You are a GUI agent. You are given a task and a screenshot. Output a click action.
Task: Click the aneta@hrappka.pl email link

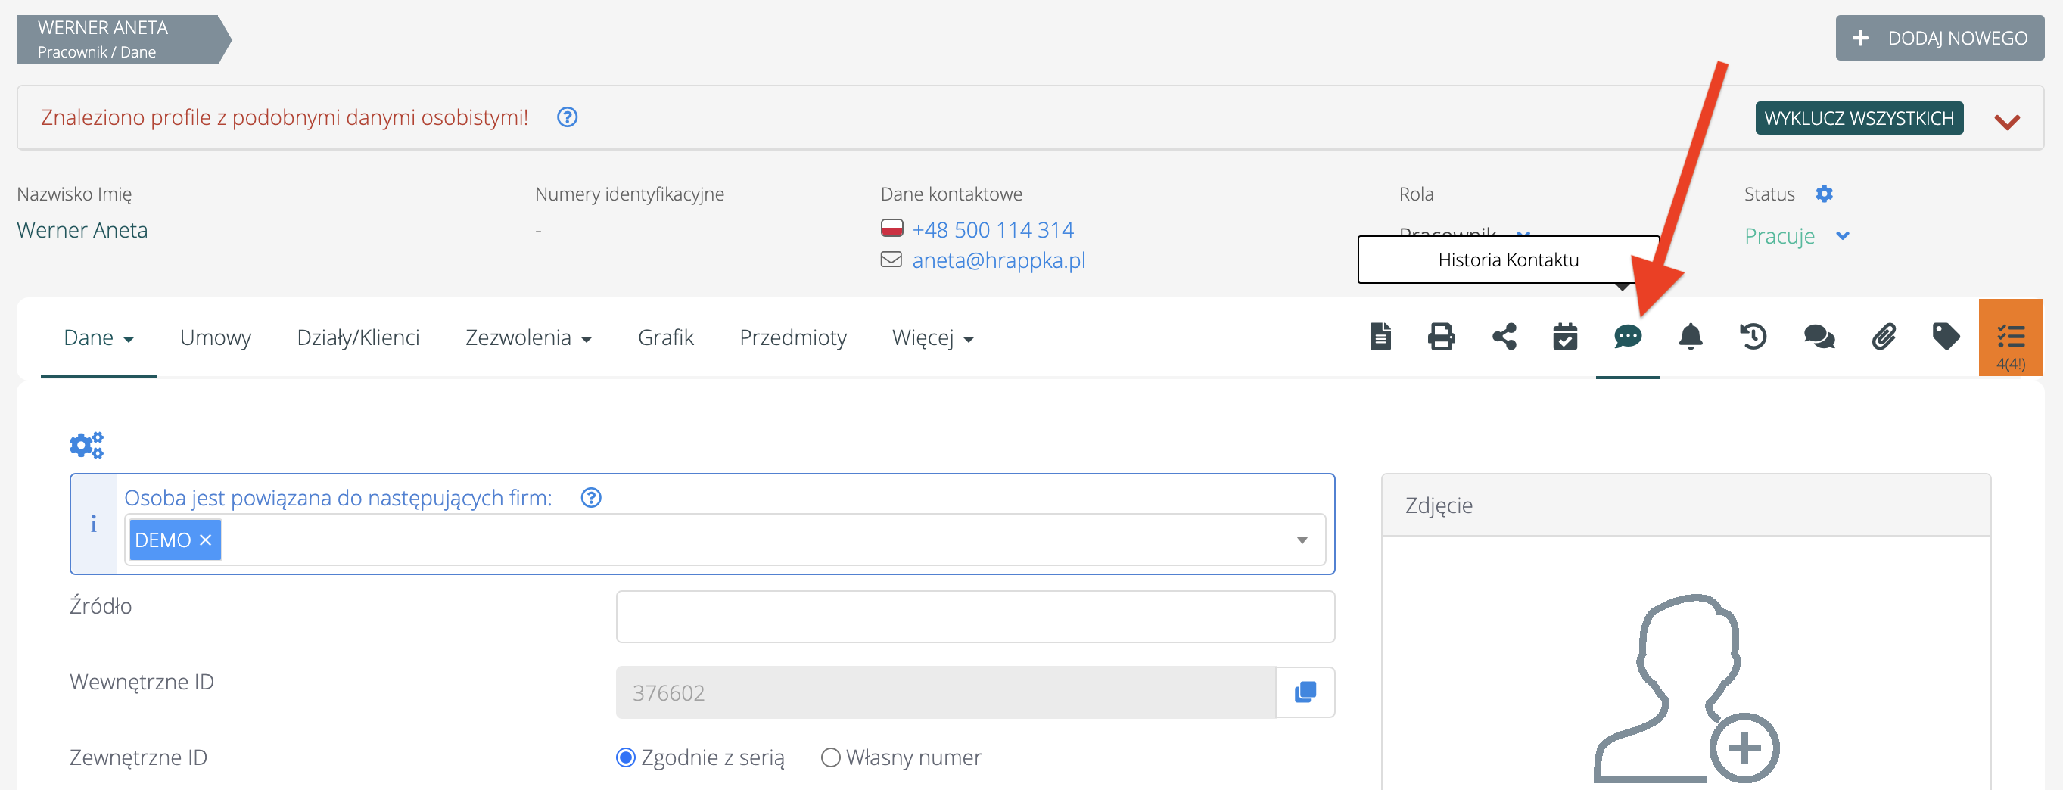(x=998, y=260)
